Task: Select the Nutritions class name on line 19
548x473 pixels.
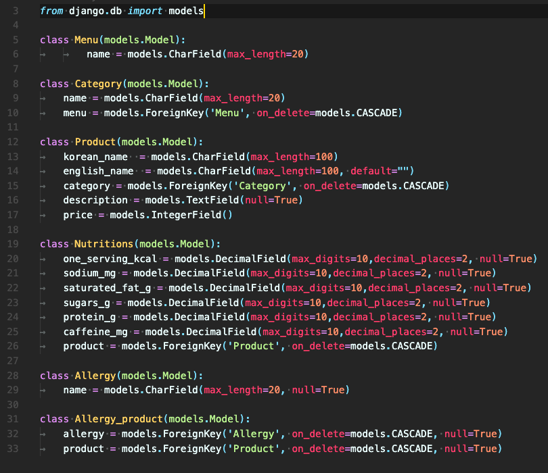Action: tap(104, 244)
